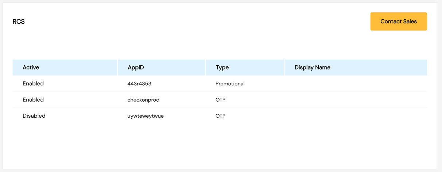Select Enabled status of app 443r4353
442x172 pixels.
click(x=33, y=83)
